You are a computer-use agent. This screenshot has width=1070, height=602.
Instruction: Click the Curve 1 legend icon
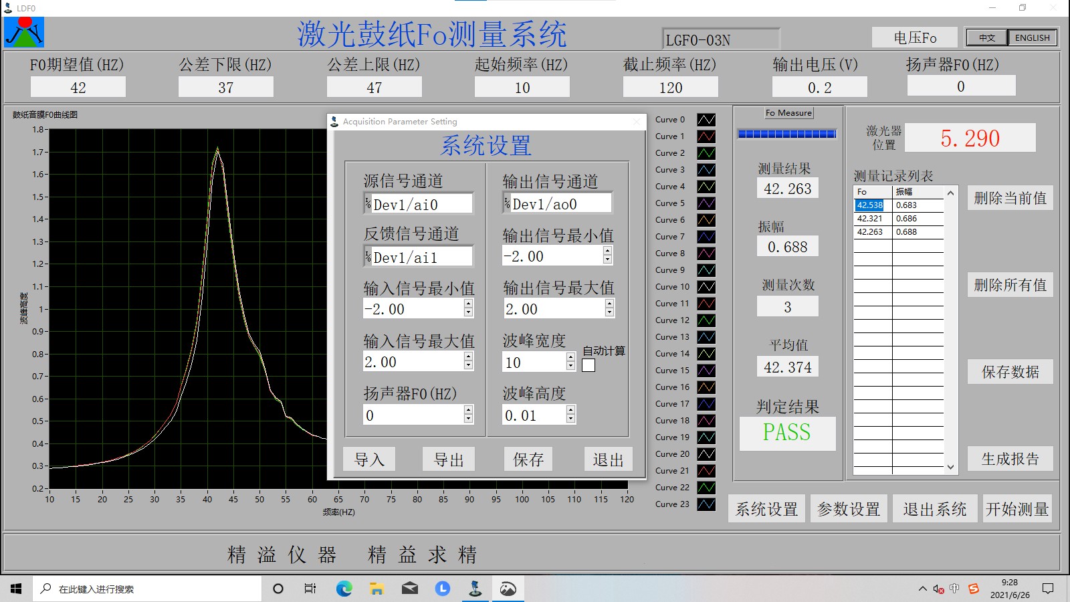click(706, 136)
